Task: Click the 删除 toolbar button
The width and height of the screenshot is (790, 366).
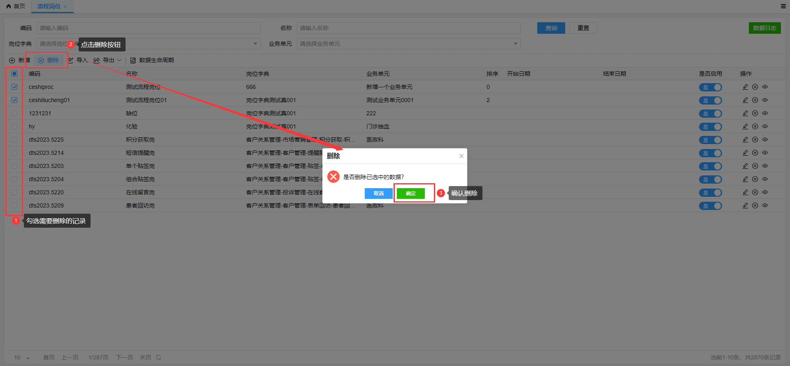Action: pyautogui.click(x=49, y=60)
